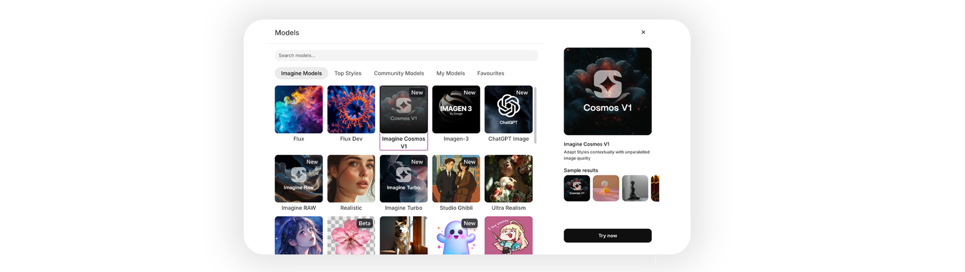Switch to Imagine Models tab
The image size is (965, 272).
click(301, 73)
